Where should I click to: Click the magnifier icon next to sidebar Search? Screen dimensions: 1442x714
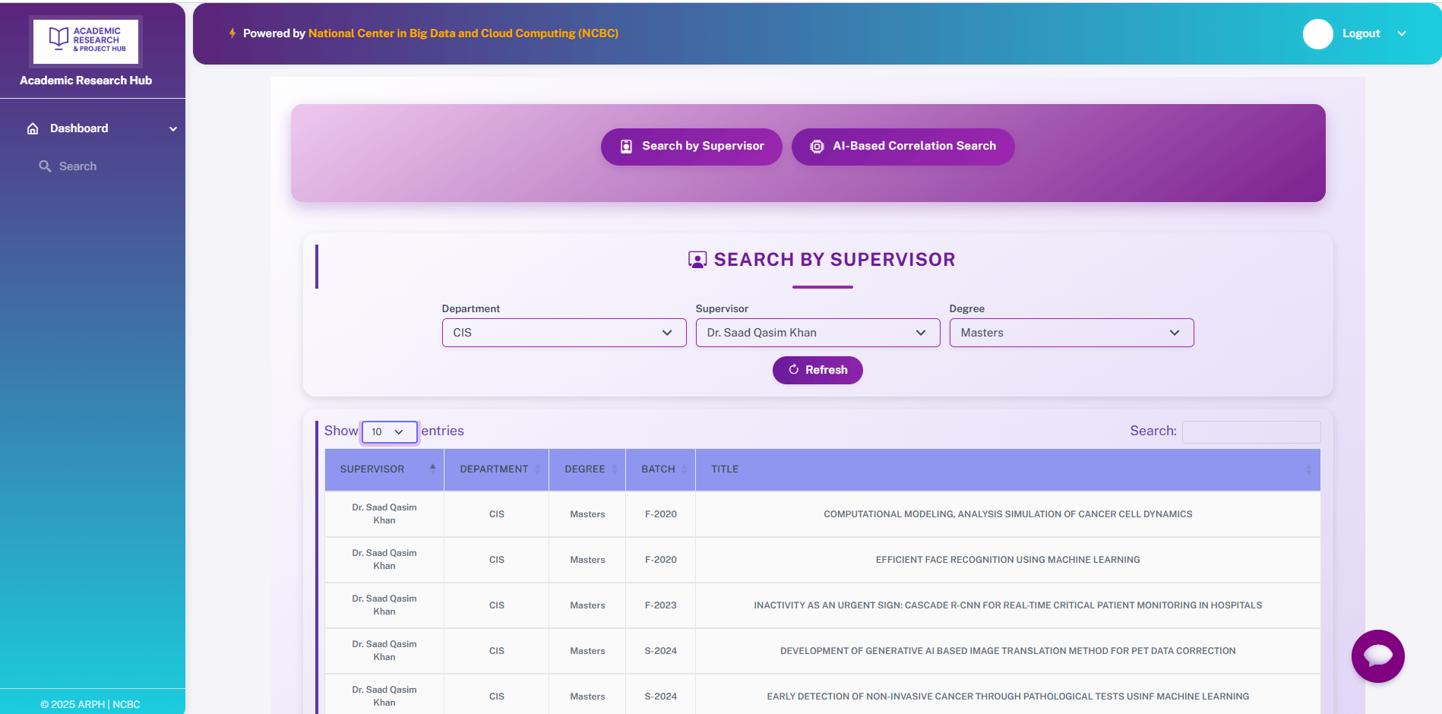[x=45, y=166]
